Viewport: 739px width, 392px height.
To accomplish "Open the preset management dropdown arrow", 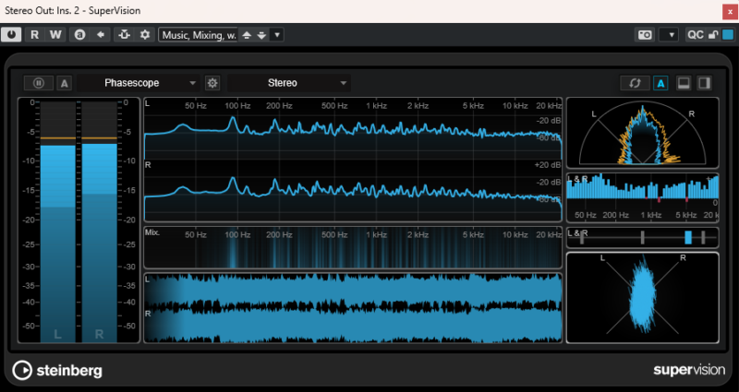I will point(277,35).
